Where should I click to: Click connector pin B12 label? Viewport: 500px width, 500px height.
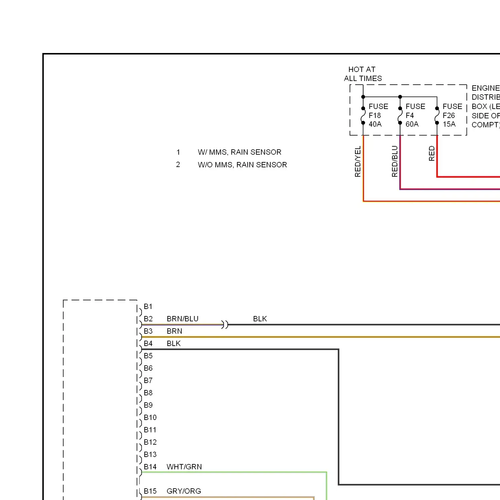point(150,442)
